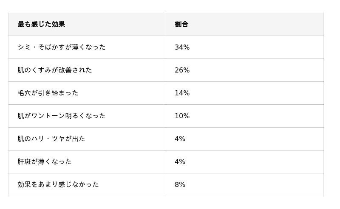Select the 肌のハリ・ツヤが出た row label
The width and height of the screenshot is (340, 209).
tap(51, 139)
